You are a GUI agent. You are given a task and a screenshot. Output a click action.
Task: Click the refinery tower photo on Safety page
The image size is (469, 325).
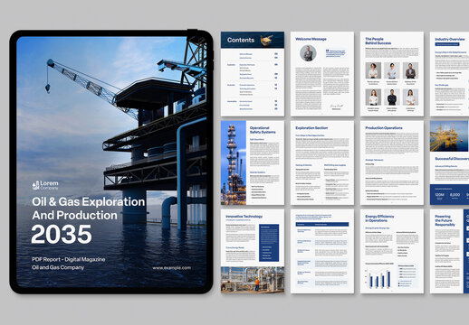(234, 162)
